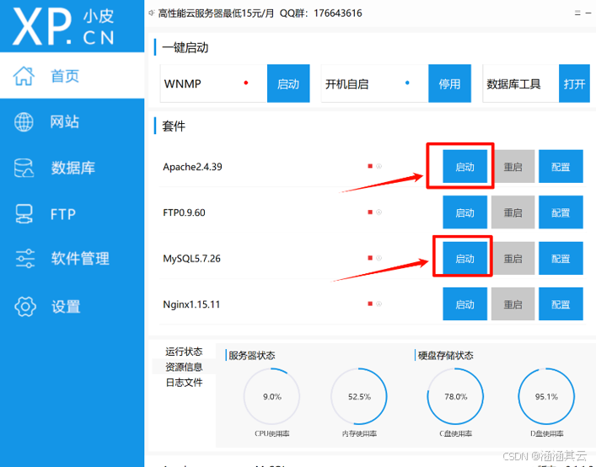Screen dimensions: 596x467
Task: Start MySQL5.7.26 service
Action: click(x=464, y=259)
